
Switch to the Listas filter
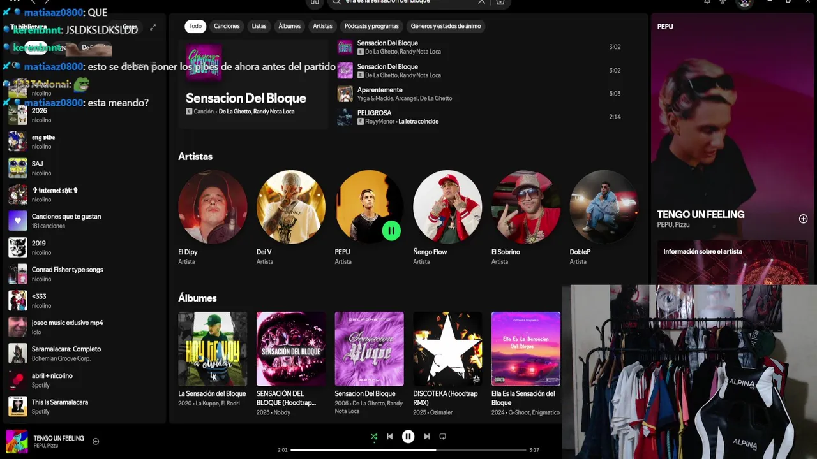tap(259, 26)
